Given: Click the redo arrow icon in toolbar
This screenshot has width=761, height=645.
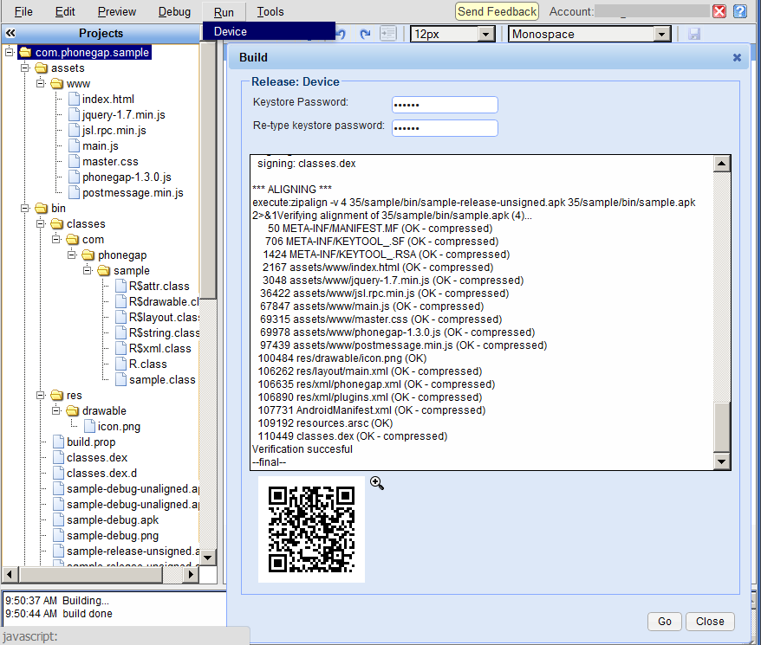Looking at the screenshot, I should (365, 34).
